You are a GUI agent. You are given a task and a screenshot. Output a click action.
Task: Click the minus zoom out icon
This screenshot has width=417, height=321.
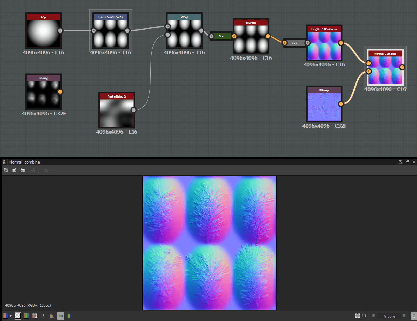[374, 316]
